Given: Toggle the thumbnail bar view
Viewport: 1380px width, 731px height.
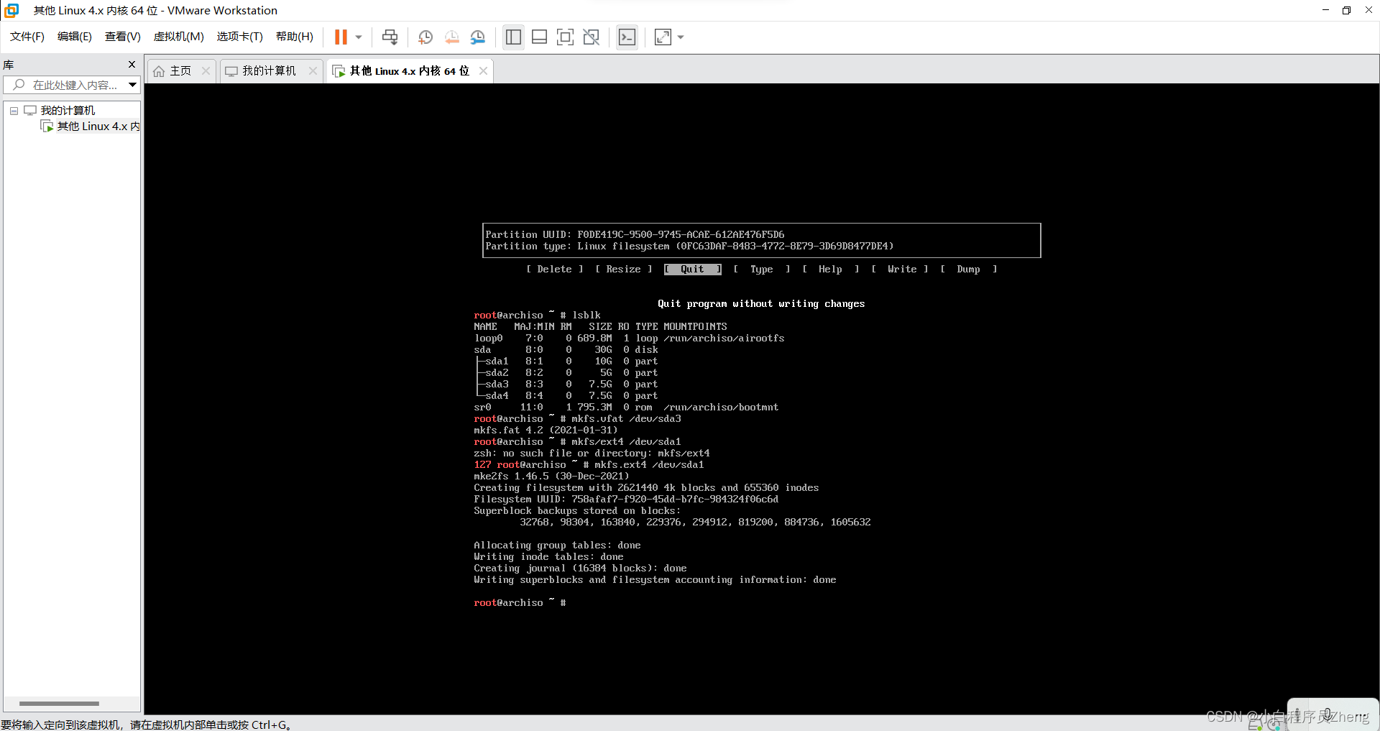Looking at the screenshot, I should point(540,37).
